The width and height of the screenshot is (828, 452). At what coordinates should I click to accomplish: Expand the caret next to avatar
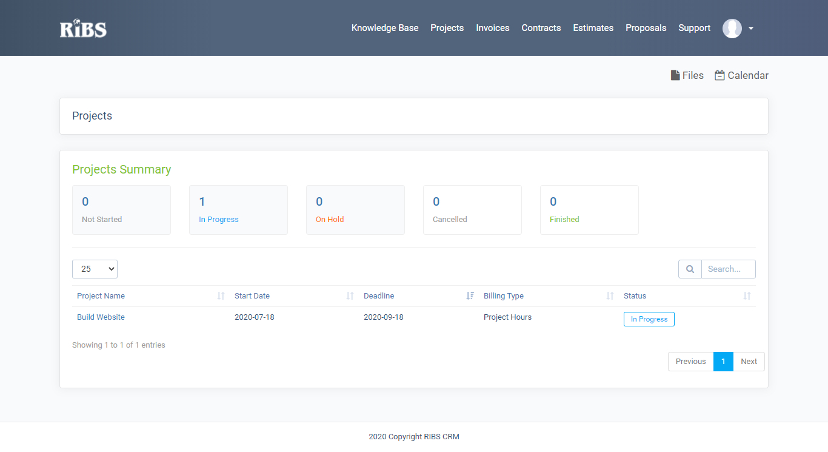tap(751, 29)
